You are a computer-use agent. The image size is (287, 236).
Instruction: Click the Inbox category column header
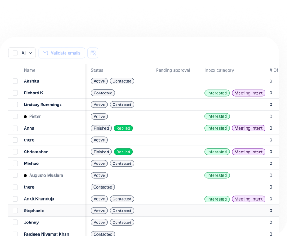click(x=219, y=70)
